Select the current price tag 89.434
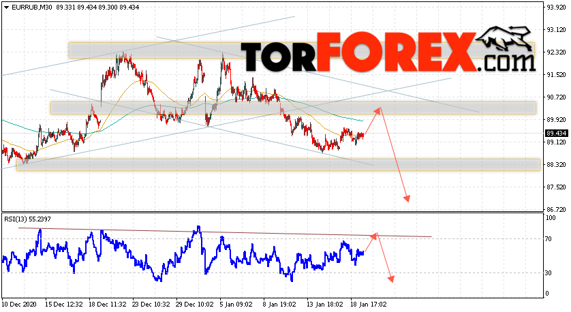Screen dimensions: 571x312 coord(557,134)
